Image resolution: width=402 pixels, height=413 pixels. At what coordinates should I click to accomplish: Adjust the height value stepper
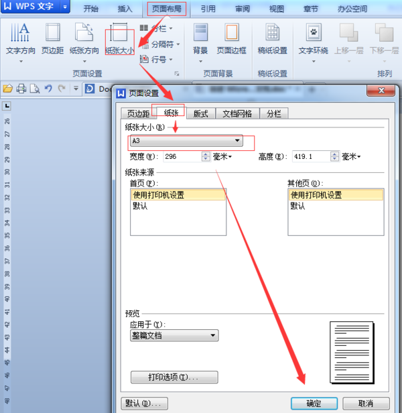click(x=334, y=157)
